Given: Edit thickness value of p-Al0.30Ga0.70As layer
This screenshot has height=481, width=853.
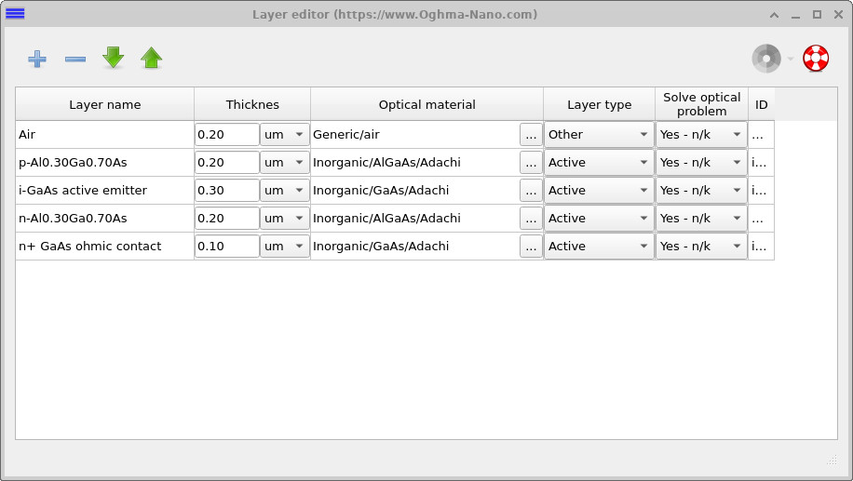Looking at the screenshot, I should coord(227,162).
